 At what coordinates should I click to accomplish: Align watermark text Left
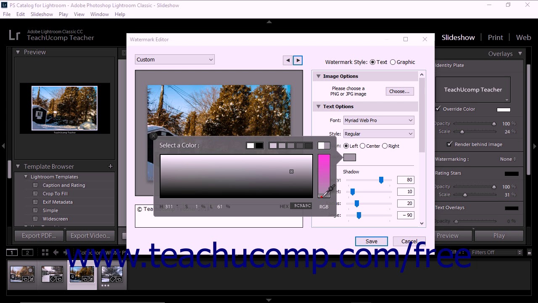[346, 146]
